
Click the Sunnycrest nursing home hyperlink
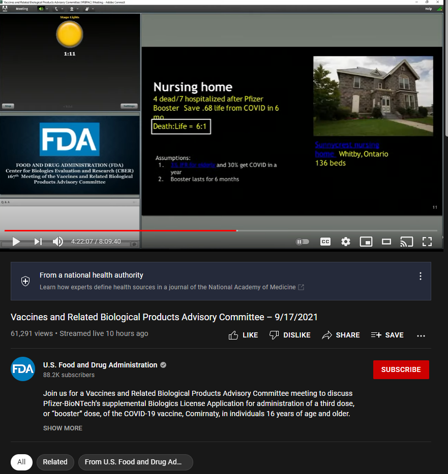347,149
